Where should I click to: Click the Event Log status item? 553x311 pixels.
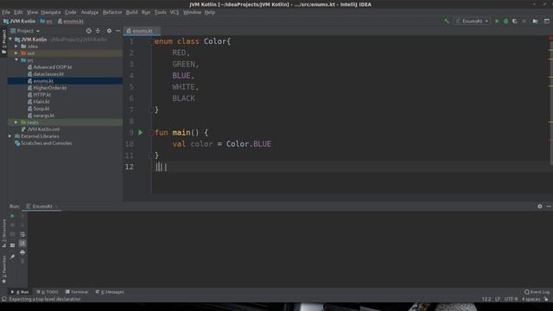pos(537,292)
